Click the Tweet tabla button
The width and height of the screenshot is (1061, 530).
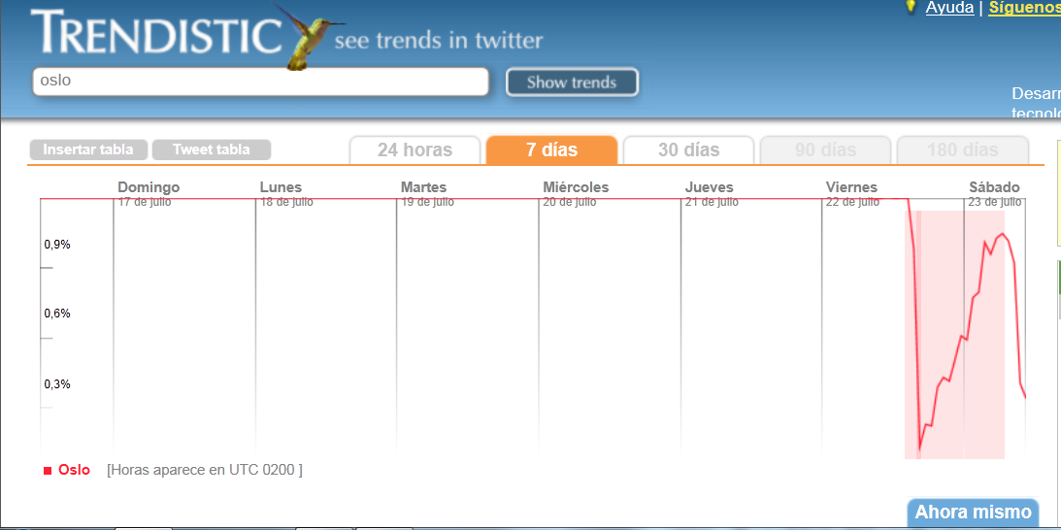click(211, 149)
